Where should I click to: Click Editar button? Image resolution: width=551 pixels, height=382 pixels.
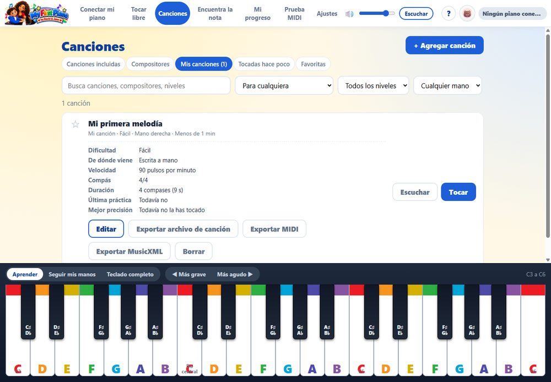coord(106,229)
